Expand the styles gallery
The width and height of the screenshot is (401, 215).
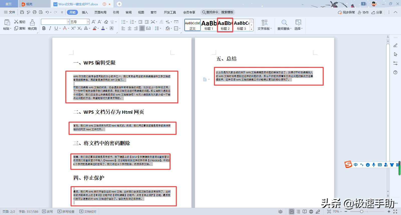(252, 29)
